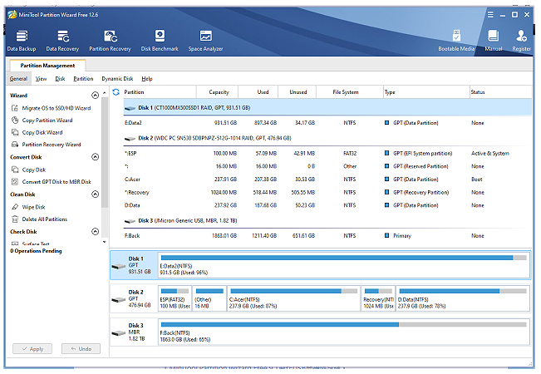Click the sidebar scroll up arrow

[105, 93]
